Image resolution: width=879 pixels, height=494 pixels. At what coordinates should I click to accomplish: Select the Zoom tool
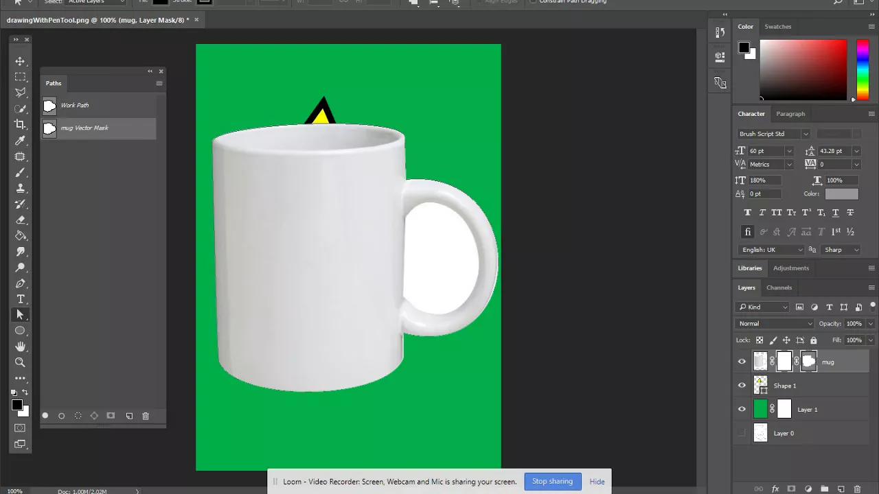(20, 362)
